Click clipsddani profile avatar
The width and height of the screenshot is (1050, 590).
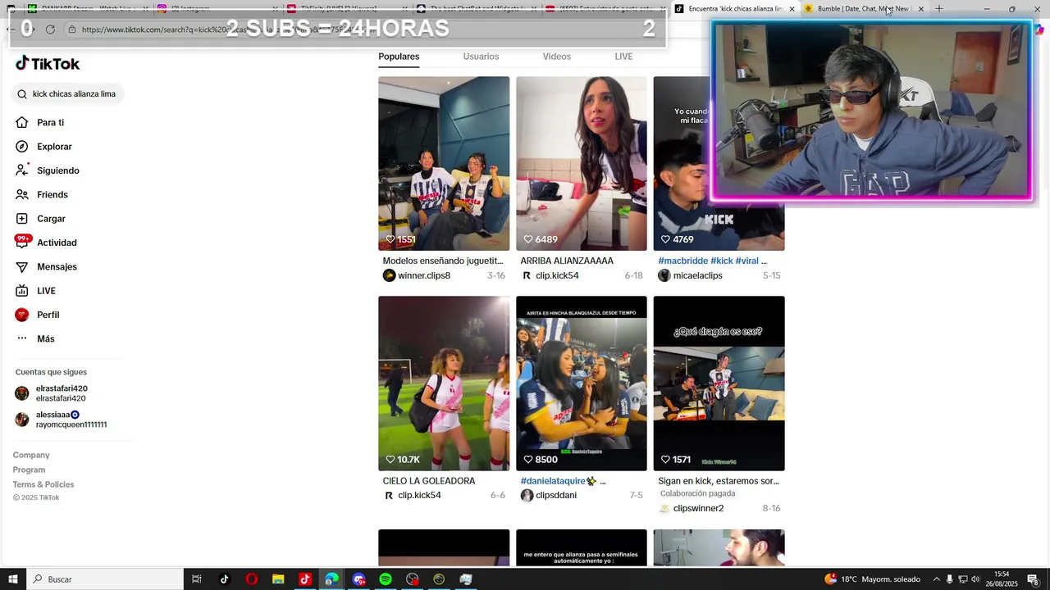click(527, 496)
